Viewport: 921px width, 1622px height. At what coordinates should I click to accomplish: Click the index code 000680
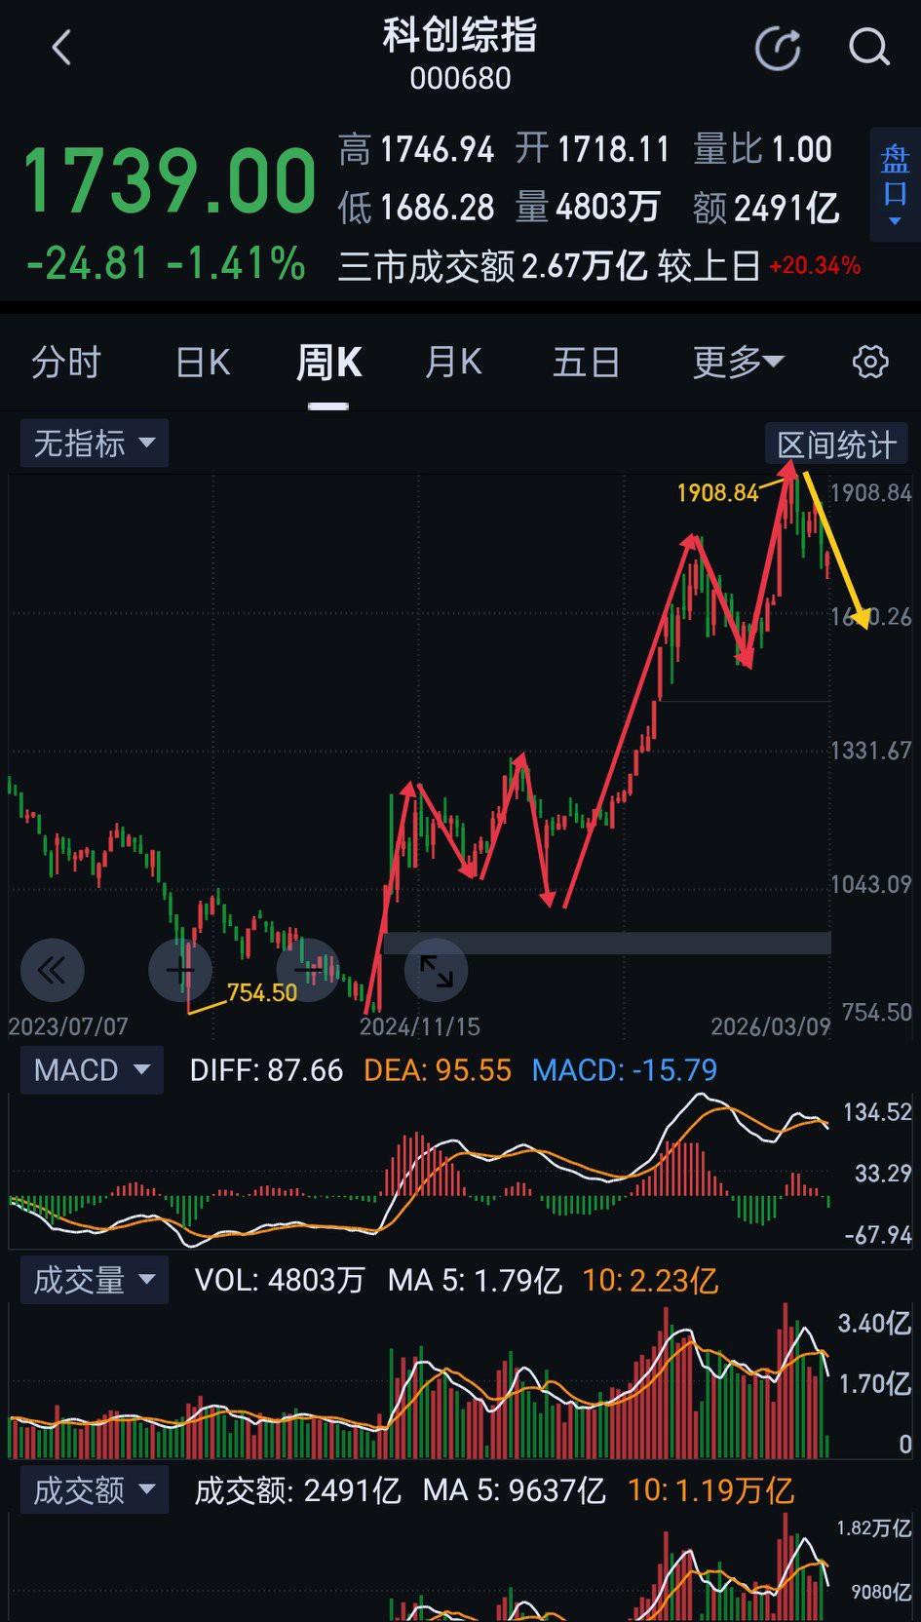tap(460, 79)
